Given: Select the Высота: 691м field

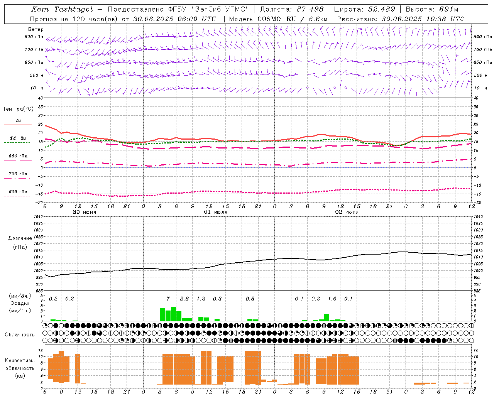Looking at the screenshot, I should 432,10.
